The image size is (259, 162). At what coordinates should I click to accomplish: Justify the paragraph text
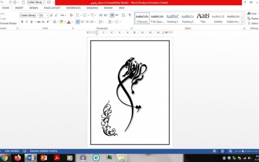(92, 22)
